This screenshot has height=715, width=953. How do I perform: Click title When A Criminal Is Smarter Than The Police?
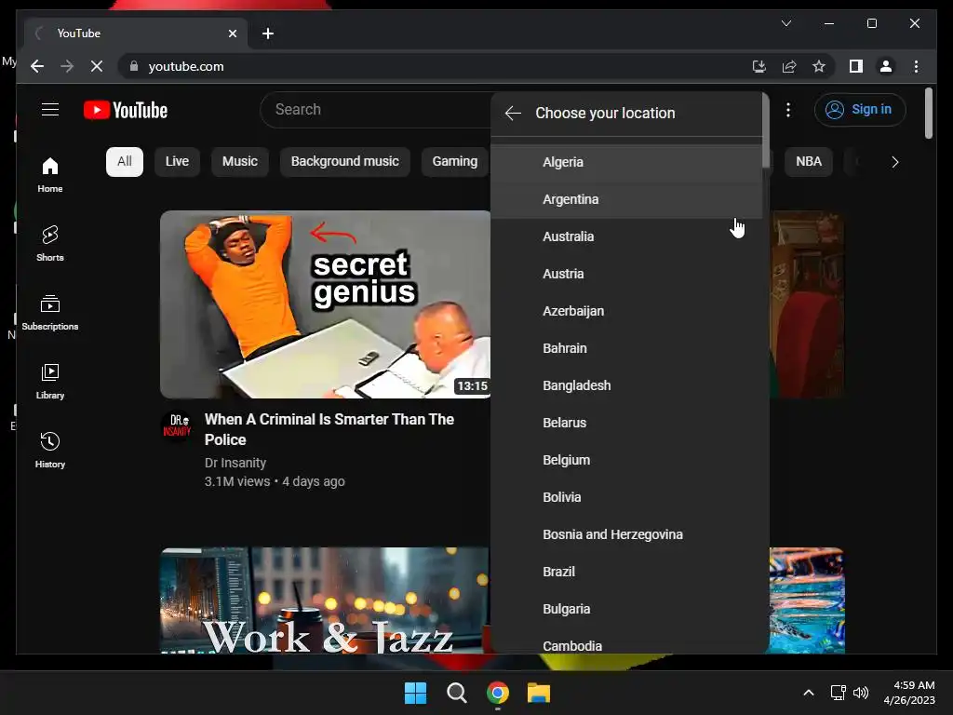pyautogui.click(x=329, y=429)
